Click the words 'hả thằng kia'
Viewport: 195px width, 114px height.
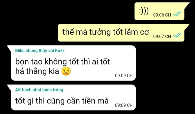click(x=37, y=71)
